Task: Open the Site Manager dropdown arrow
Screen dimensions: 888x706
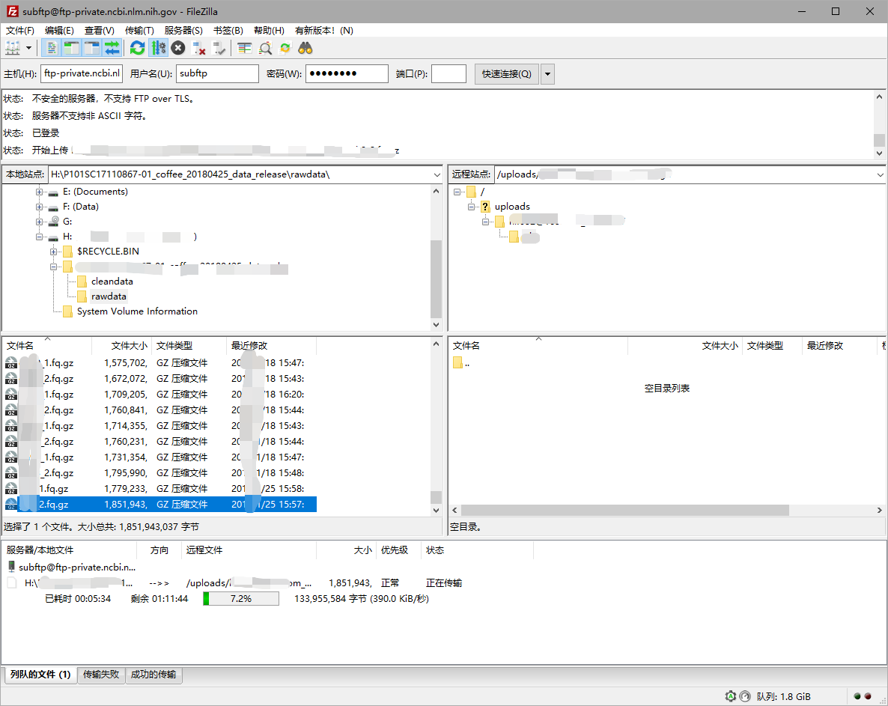Action: click(29, 48)
